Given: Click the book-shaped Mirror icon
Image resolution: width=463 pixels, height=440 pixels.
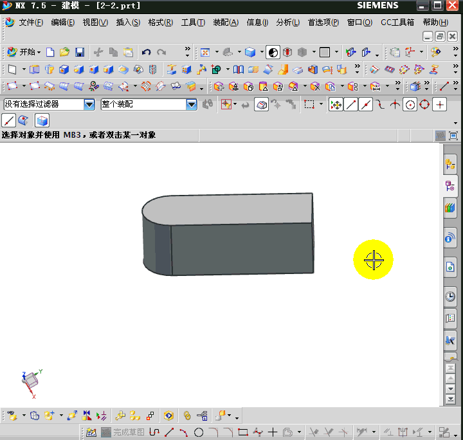Looking at the screenshot, I should click(239, 70).
